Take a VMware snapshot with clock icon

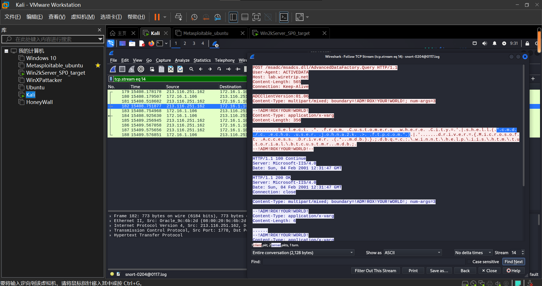(194, 17)
